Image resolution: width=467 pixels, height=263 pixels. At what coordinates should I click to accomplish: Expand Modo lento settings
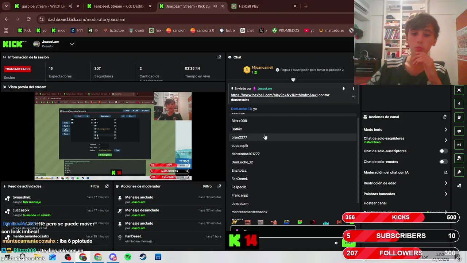(x=445, y=130)
